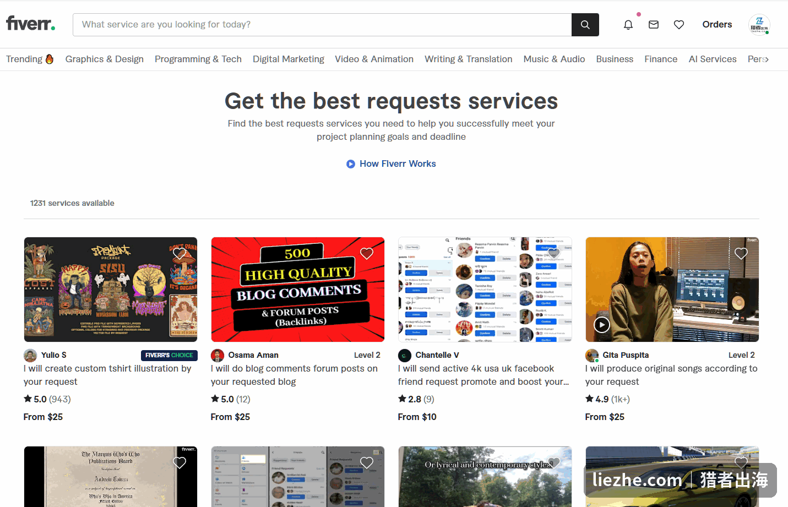Focus the service search field

click(322, 25)
